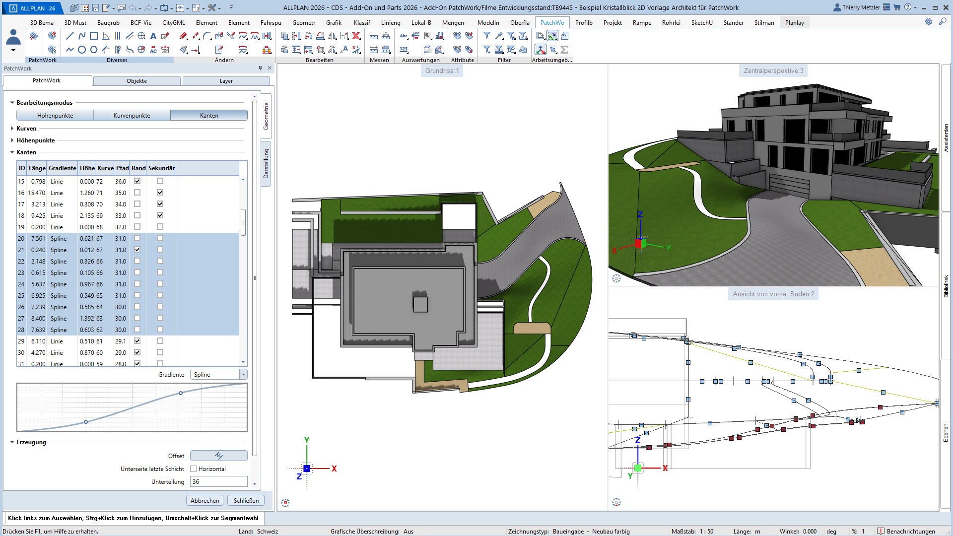Select the rectangle drawing tool

(93, 36)
